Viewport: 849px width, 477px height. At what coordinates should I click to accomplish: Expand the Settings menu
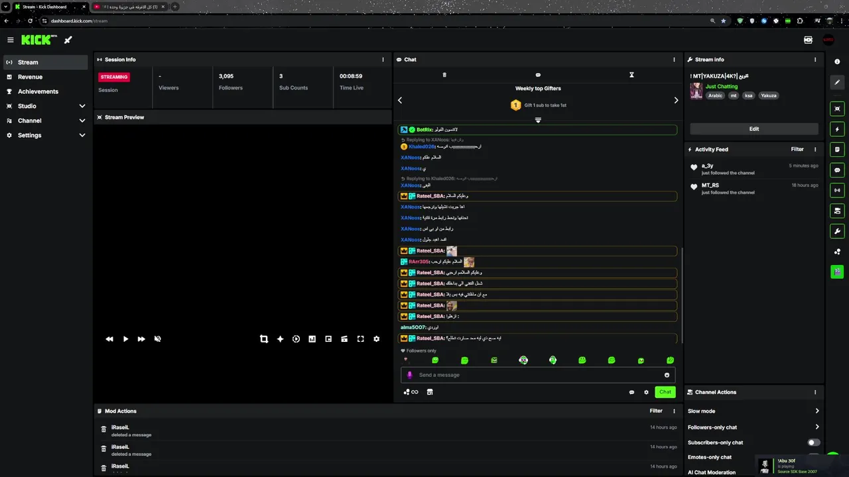coord(82,135)
